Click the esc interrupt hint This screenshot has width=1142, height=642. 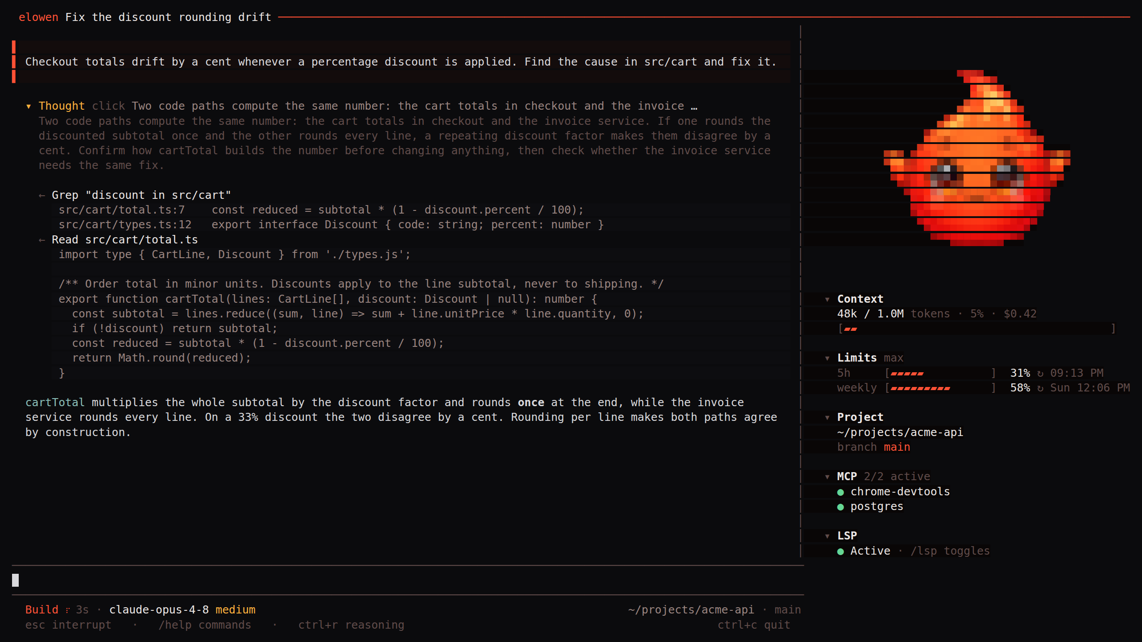coord(68,625)
